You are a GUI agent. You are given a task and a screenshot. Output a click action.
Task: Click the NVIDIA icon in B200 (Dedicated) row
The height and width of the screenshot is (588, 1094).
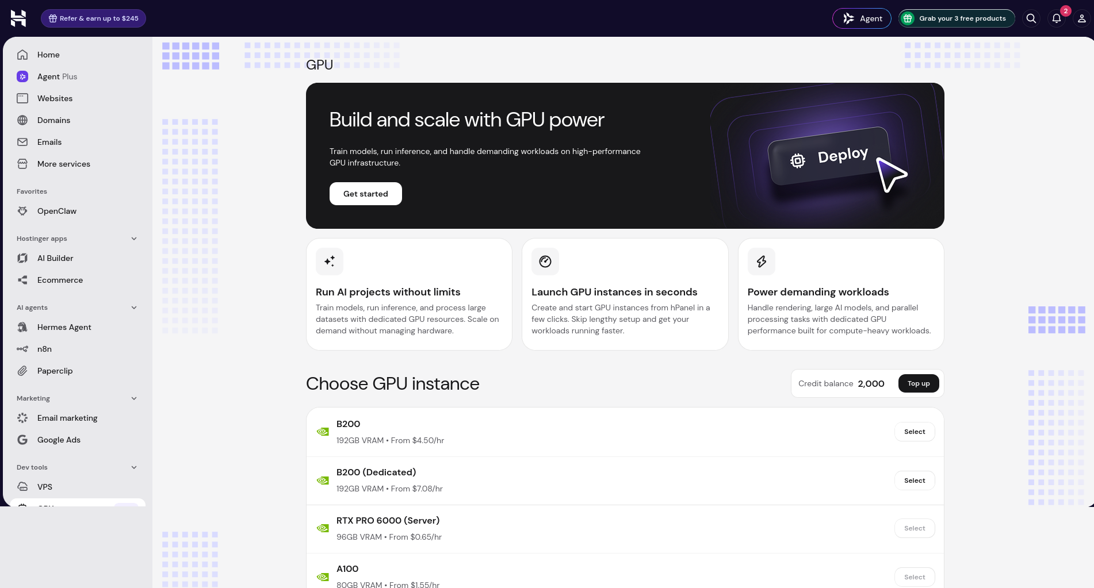323,481
